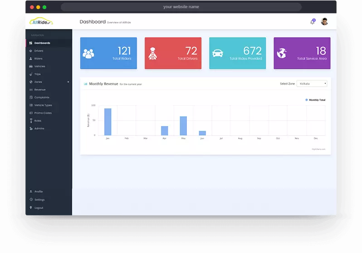Open Vehicles in the sidebar

pos(49,66)
